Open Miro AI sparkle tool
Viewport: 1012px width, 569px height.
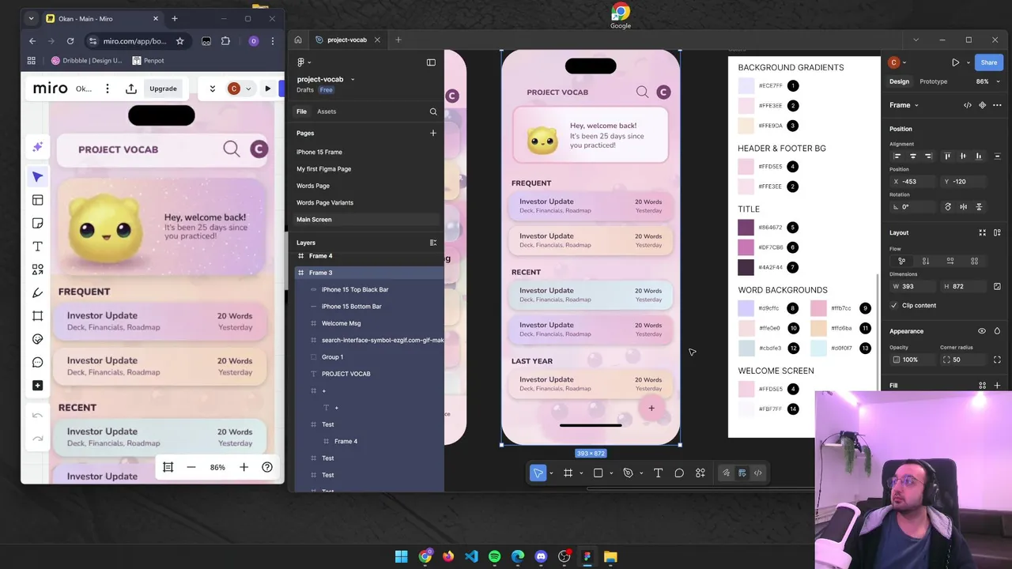click(x=37, y=147)
